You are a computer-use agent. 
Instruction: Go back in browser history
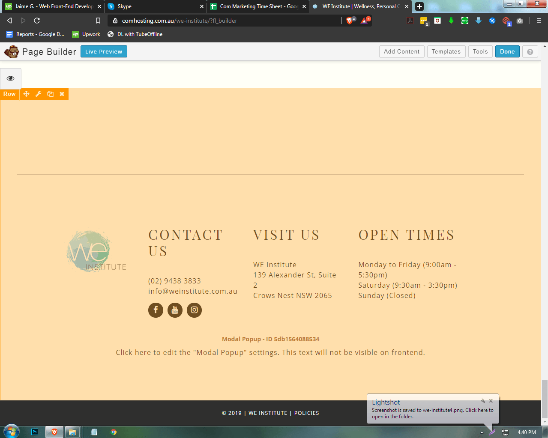(x=9, y=21)
